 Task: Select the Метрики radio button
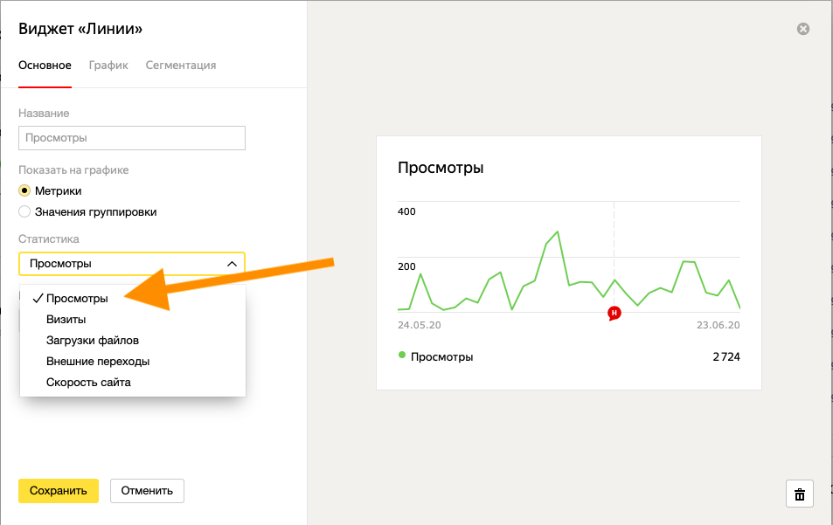coord(24,190)
